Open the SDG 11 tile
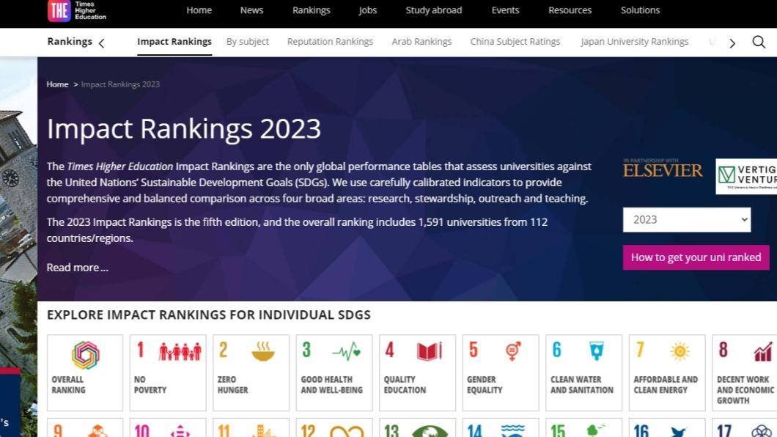 (x=251, y=427)
